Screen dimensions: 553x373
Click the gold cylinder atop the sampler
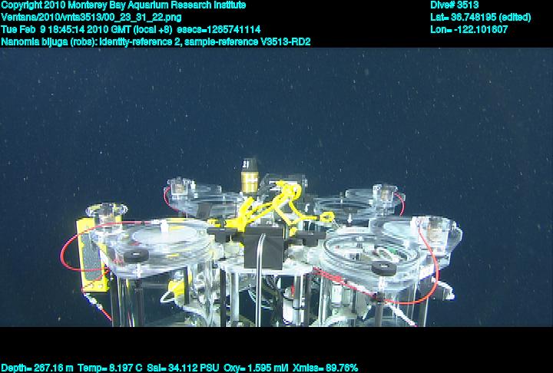[249, 180]
